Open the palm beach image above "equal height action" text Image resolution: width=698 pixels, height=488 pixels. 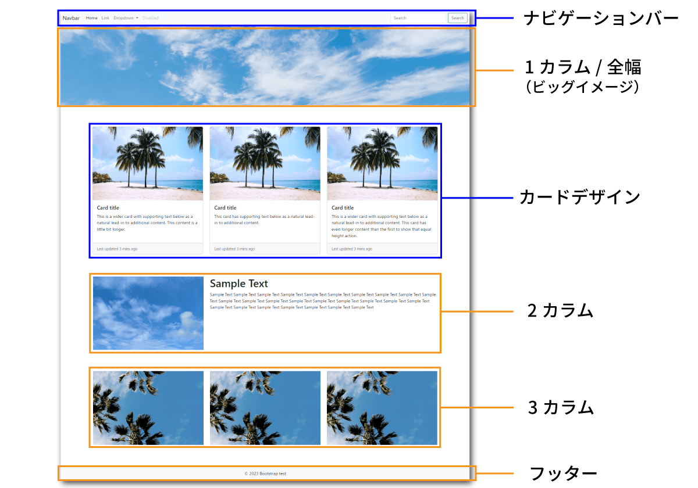[x=382, y=164]
